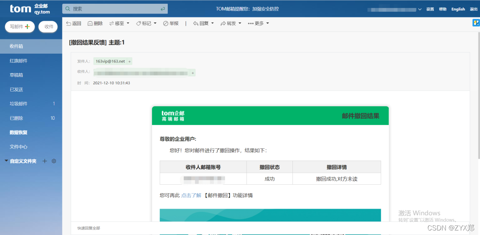Open 帮助 help in top bar

pyautogui.click(x=442, y=9)
